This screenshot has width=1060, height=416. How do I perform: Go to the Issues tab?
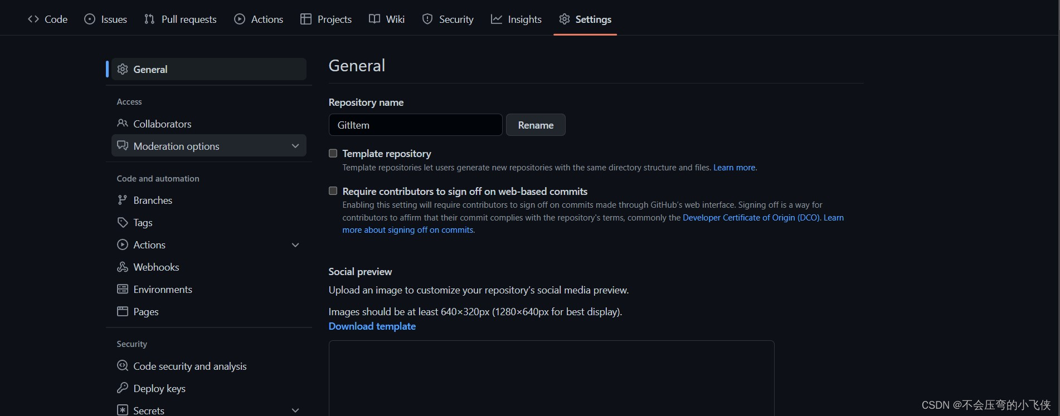point(106,19)
